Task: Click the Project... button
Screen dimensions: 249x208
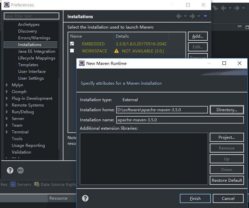Action: click(227, 137)
